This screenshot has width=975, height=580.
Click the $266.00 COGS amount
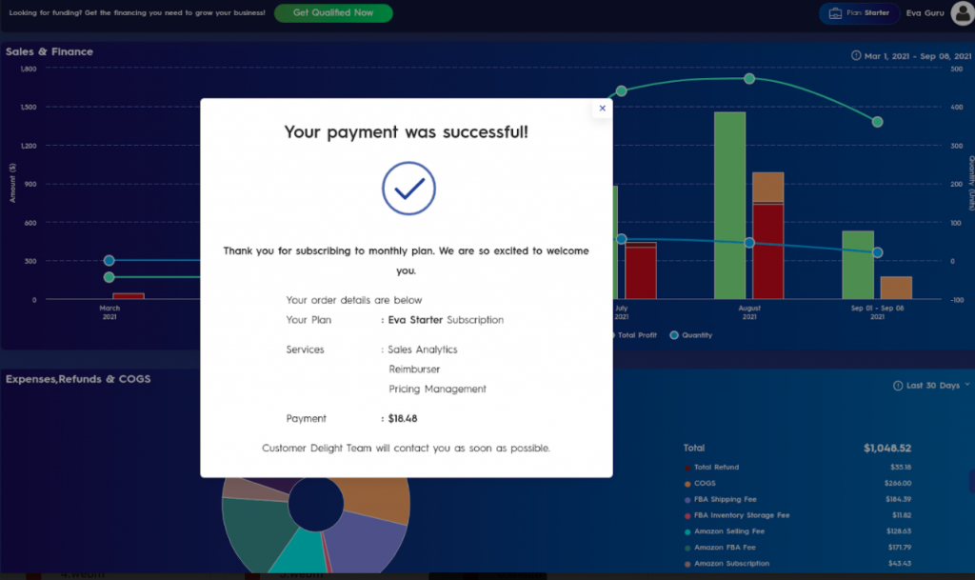[x=898, y=483]
